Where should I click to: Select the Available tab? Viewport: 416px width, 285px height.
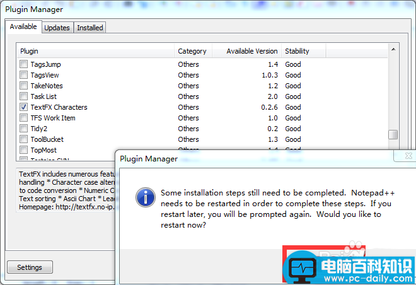point(23,27)
